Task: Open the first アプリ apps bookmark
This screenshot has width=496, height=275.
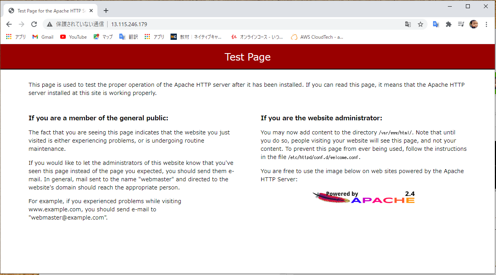Action: pyautogui.click(x=16, y=37)
